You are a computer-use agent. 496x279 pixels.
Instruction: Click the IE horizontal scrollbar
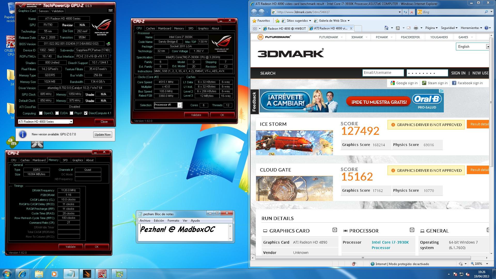click(x=363, y=258)
